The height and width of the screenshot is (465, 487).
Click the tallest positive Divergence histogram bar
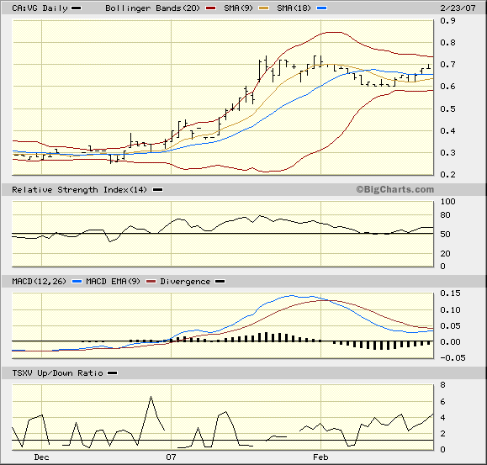coord(266,337)
